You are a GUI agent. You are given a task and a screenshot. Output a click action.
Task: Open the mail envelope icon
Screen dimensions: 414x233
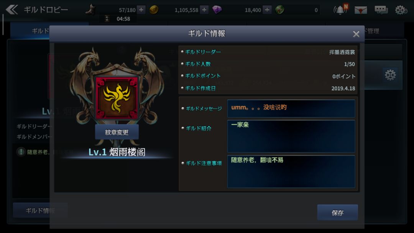click(x=361, y=10)
